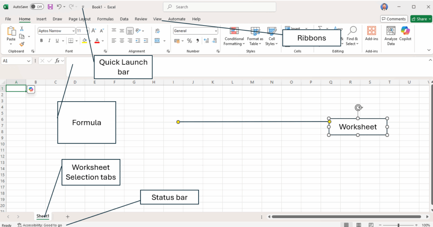433x227 pixels.
Task: Toggle the AutoSave switch
Action: pyautogui.click(x=37, y=7)
